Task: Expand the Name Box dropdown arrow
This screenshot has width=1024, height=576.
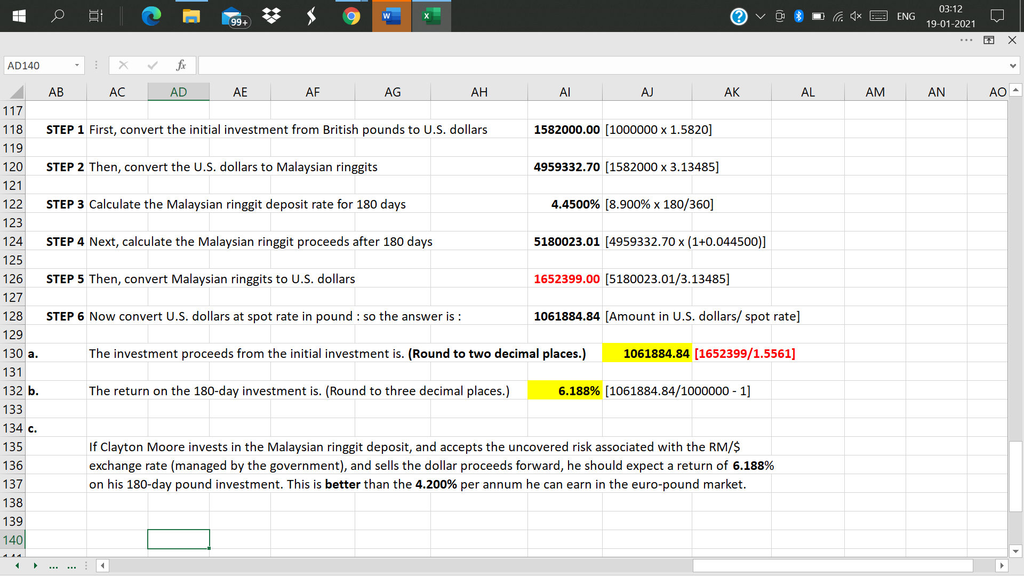Action: pyautogui.click(x=77, y=65)
